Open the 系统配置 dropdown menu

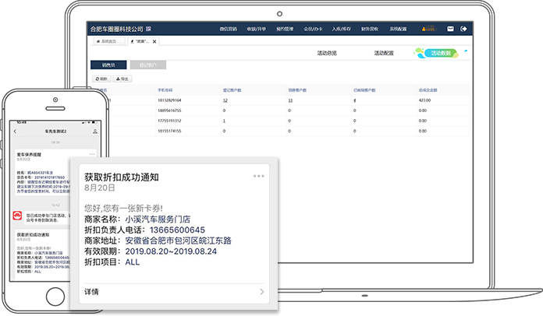[x=398, y=29]
